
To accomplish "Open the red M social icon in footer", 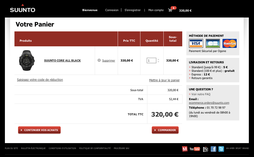I will [185, 149].
